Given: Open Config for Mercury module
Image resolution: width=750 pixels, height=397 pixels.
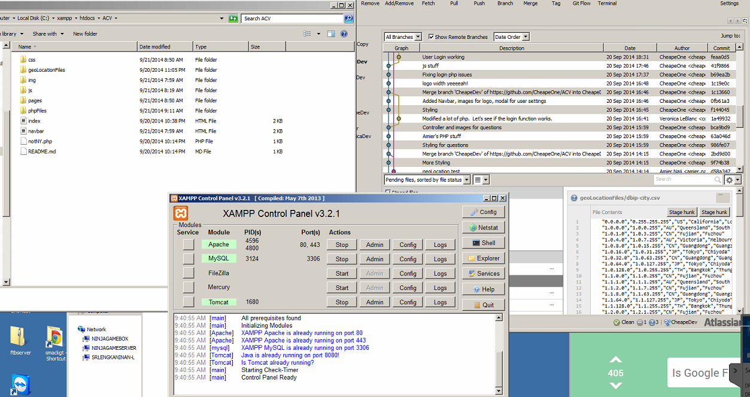Looking at the screenshot, I should coord(408,288).
